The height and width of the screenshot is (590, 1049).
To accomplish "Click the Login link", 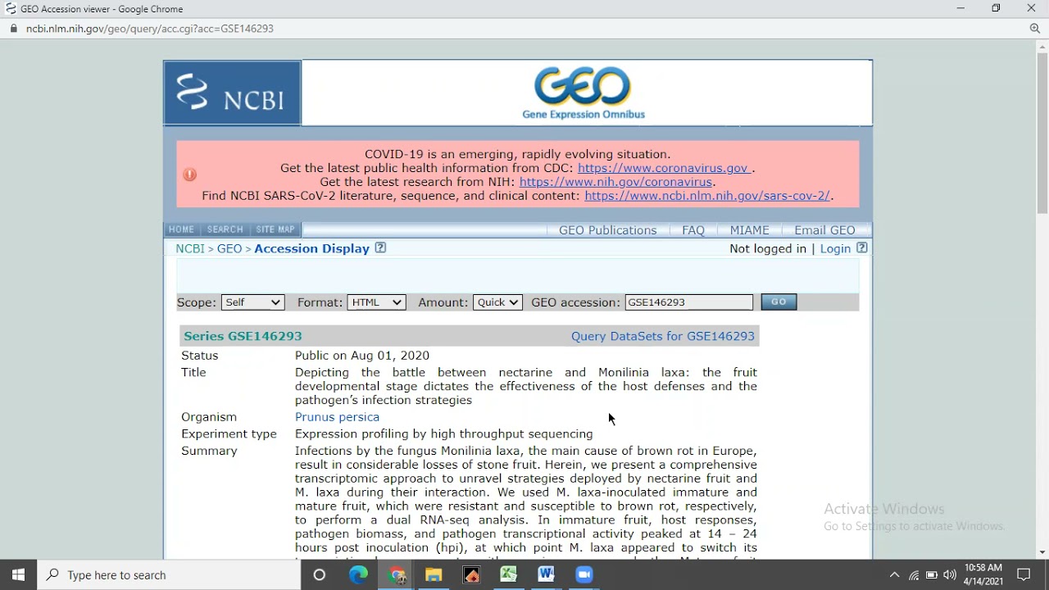I will [x=835, y=248].
